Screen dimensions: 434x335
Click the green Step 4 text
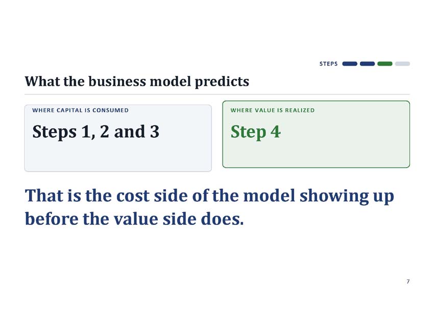coord(255,132)
